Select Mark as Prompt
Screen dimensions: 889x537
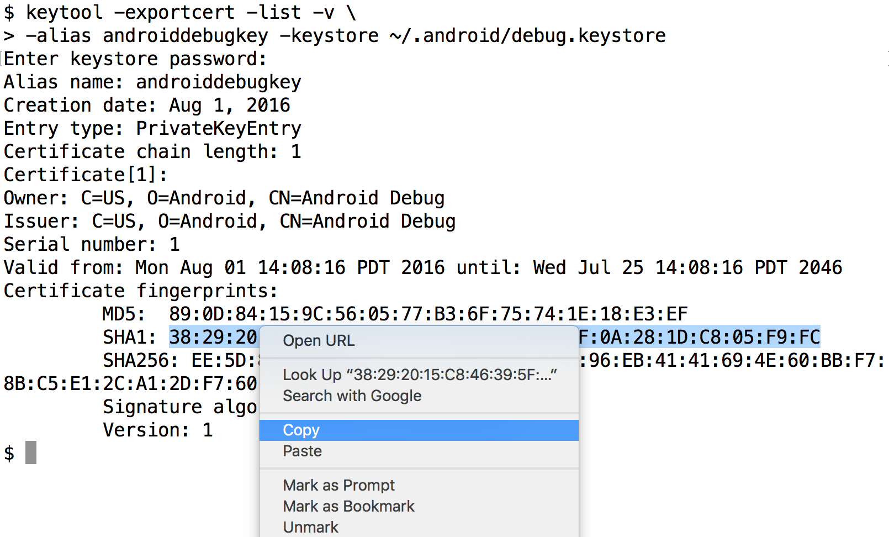(x=338, y=486)
